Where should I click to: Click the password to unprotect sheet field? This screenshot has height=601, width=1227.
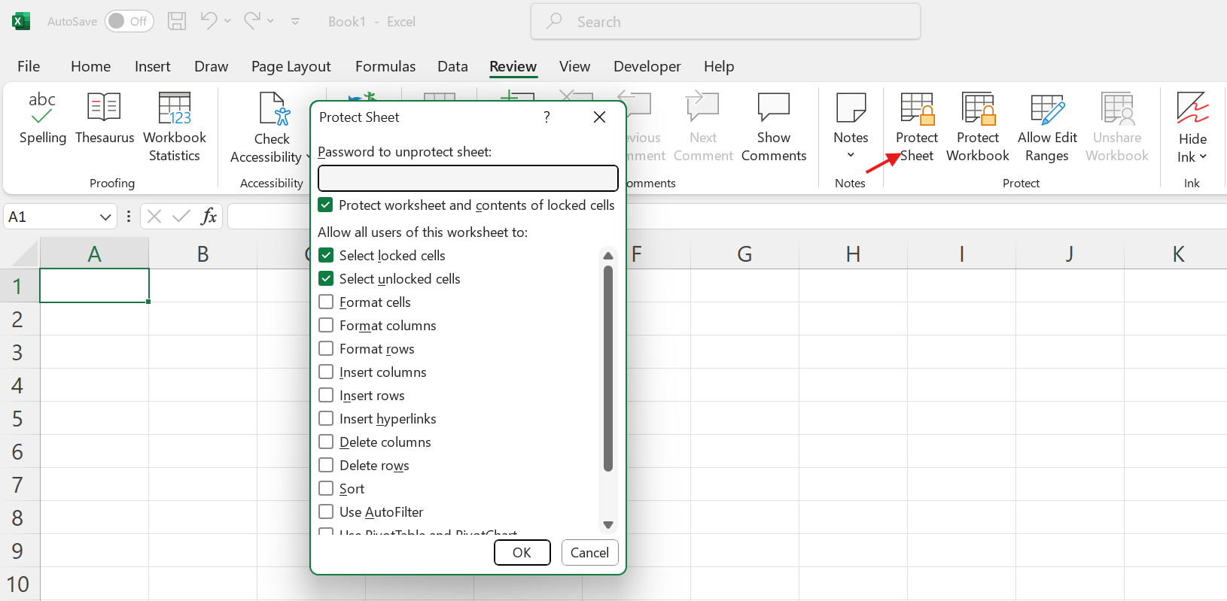tap(467, 178)
